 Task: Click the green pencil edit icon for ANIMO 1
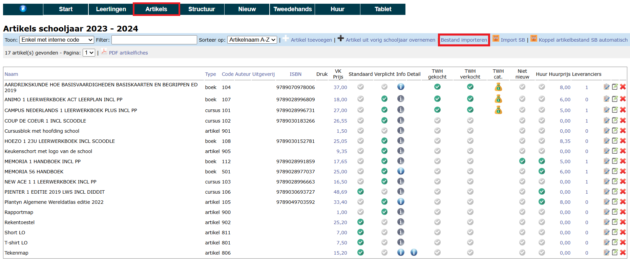click(x=615, y=99)
